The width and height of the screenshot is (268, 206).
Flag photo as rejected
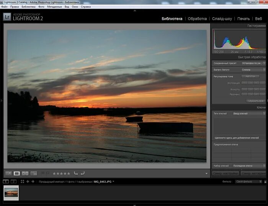pyautogui.click(x=48, y=173)
